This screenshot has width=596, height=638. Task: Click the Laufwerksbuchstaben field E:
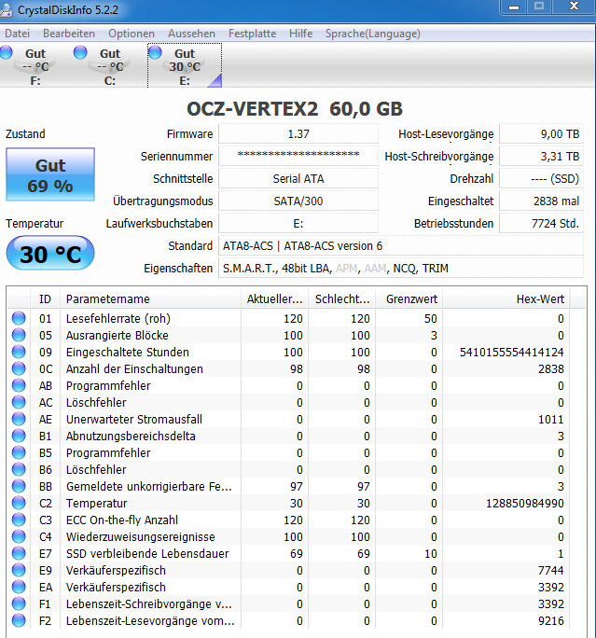tap(298, 223)
